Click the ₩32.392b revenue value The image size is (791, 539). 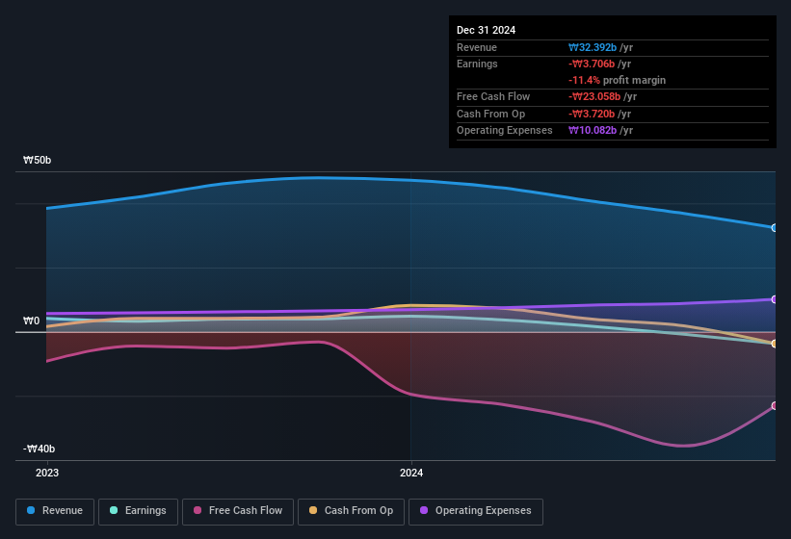[593, 47]
